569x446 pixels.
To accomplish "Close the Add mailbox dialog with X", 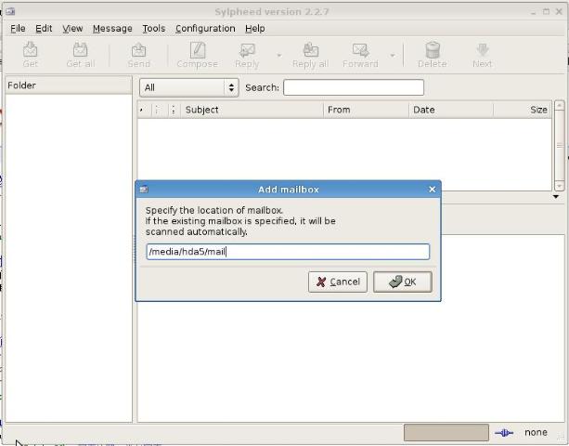I will point(432,190).
